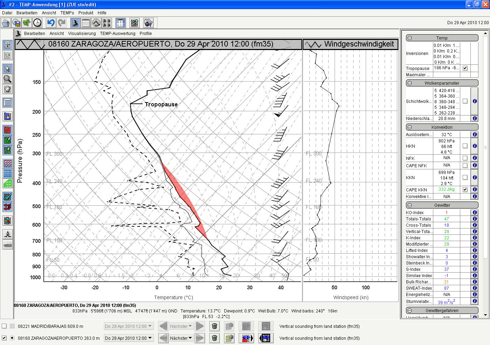Open the Produkt menu
Image resolution: width=490 pixels, height=345 pixels.
[x=86, y=13]
